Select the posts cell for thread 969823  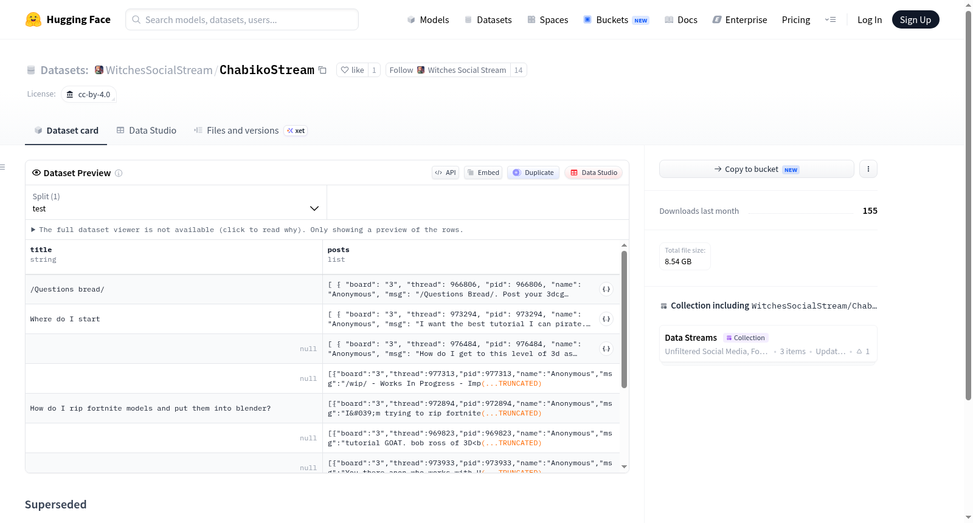click(471, 438)
